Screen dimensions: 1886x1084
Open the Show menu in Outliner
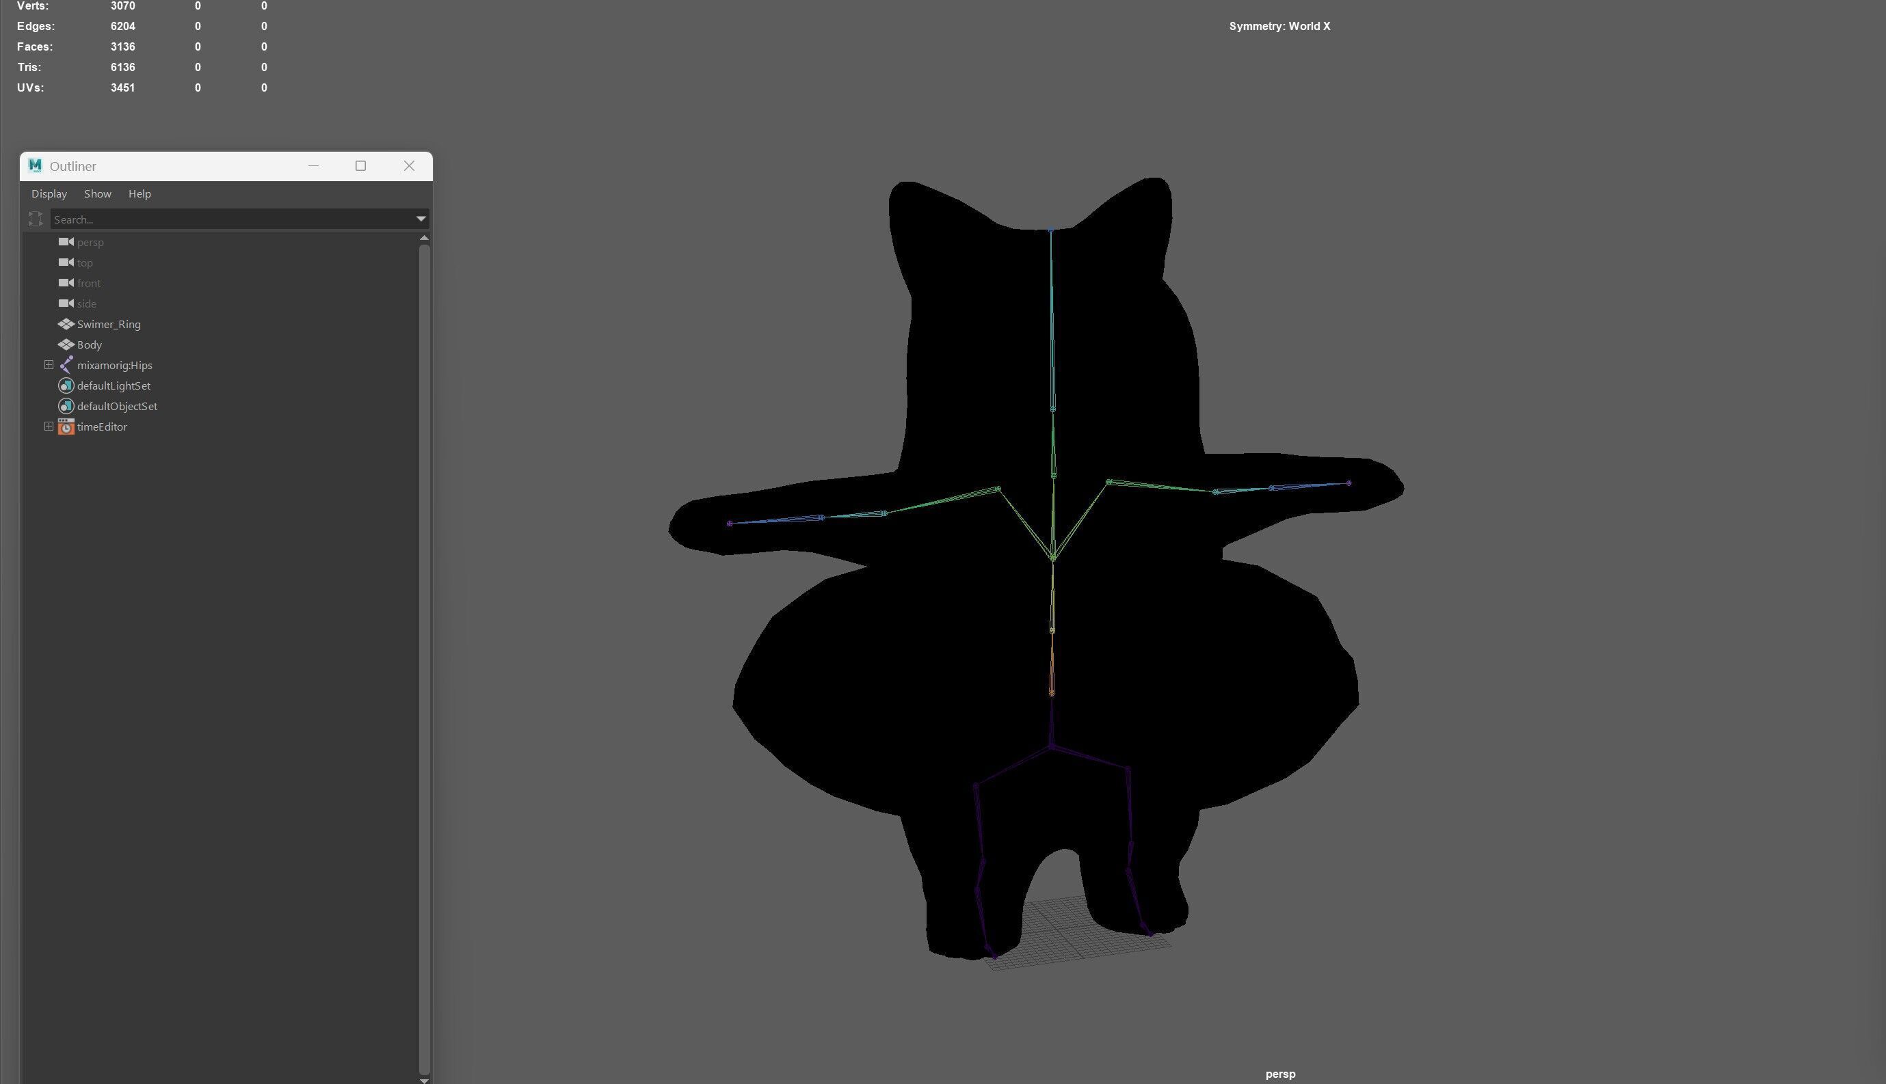pyautogui.click(x=98, y=193)
